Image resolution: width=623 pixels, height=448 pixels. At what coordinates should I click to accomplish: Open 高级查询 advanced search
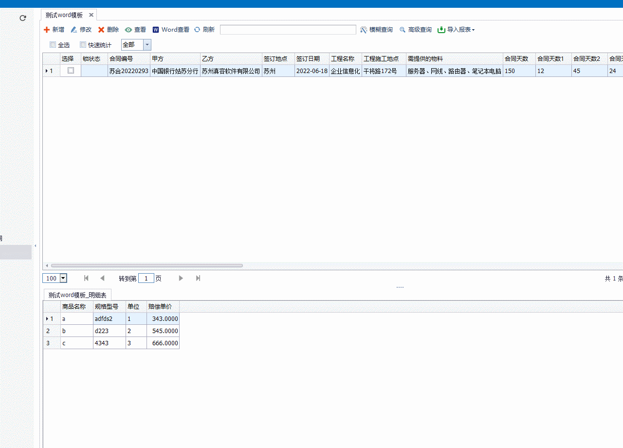pos(415,30)
